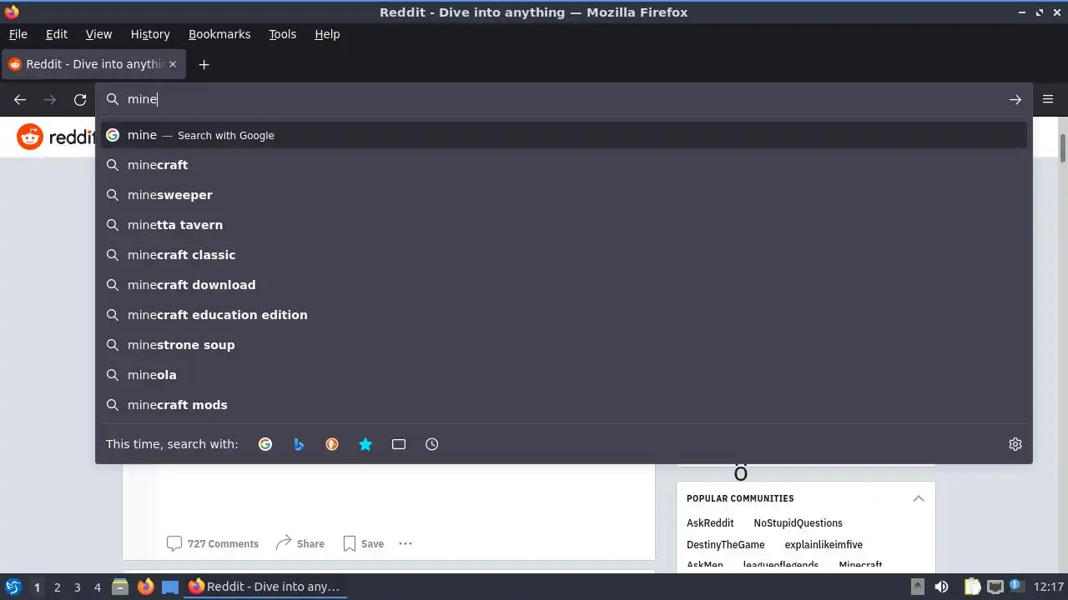Open a new tab with plus button
This screenshot has height=600, width=1068.
click(x=204, y=64)
